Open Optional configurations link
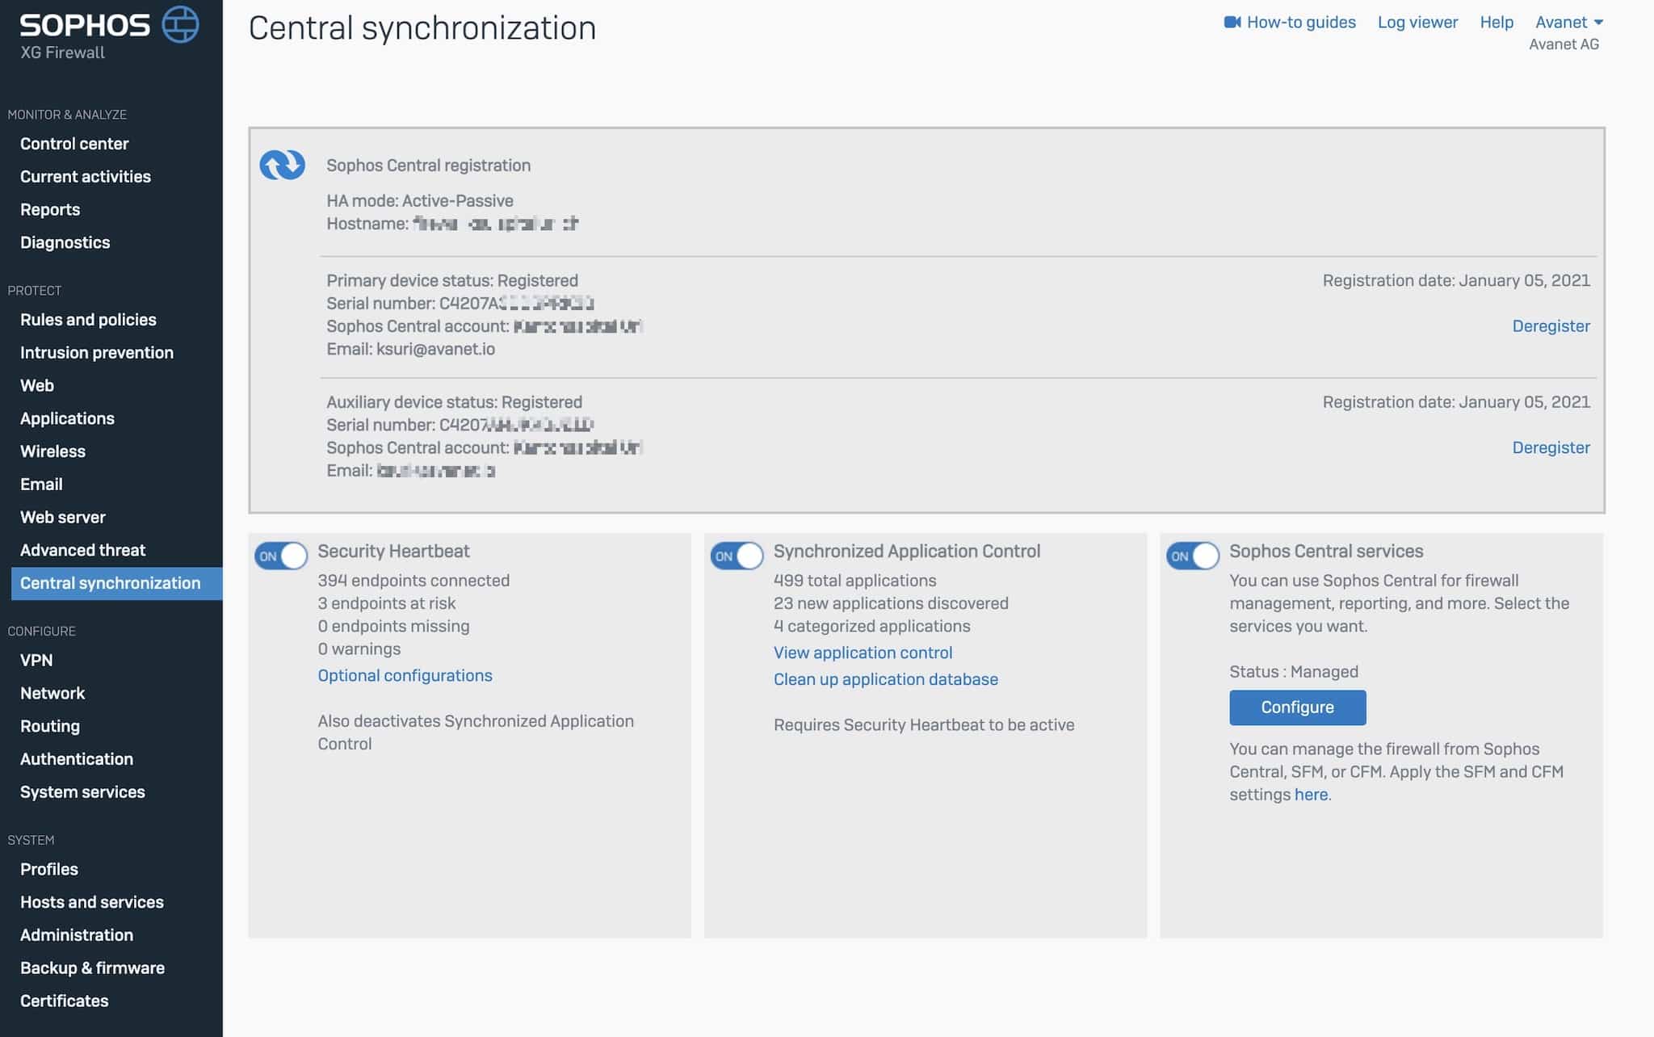1654x1037 pixels. [x=405, y=675]
